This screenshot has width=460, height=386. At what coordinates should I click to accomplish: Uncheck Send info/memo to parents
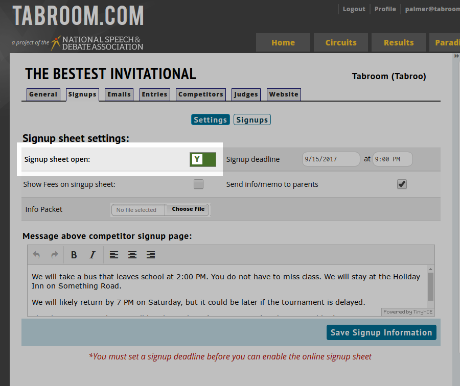402,184
